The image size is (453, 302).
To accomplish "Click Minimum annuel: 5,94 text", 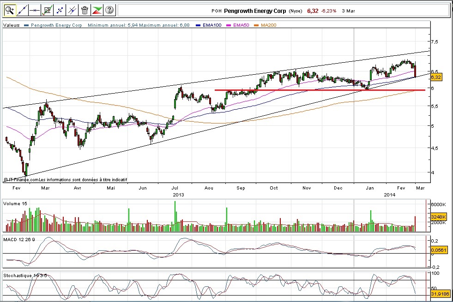I will [113, 25].
